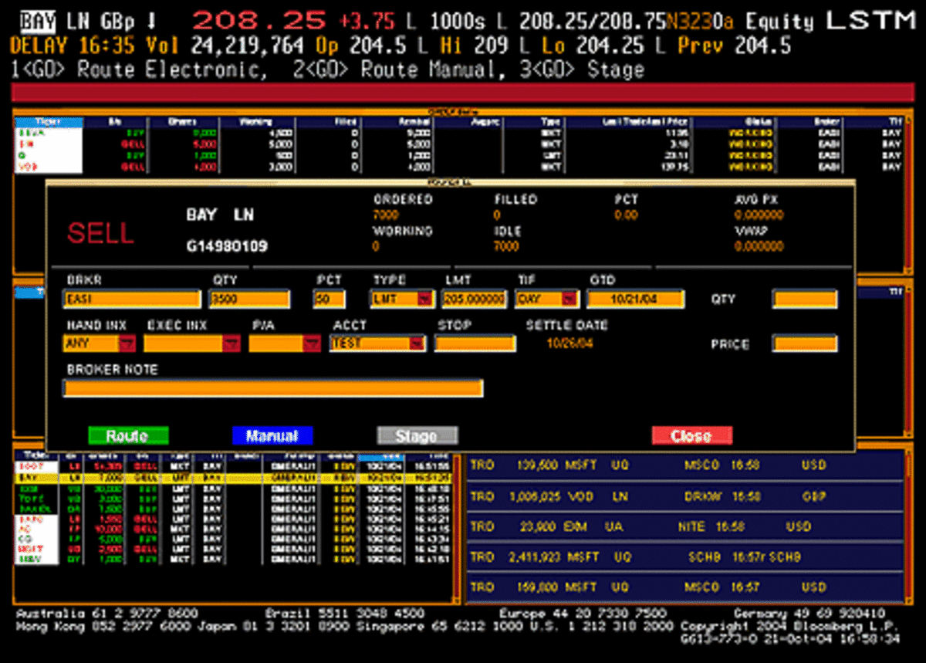Image resolution: width=926 pixels, height=663 pixels.
Task: Click the STOP input field
Action: pyautogui.click(x=475, y=343)
